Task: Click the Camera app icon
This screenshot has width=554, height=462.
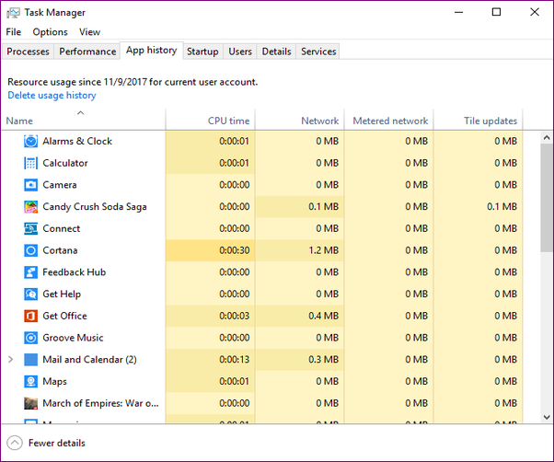Action: [x=31, y=185]
